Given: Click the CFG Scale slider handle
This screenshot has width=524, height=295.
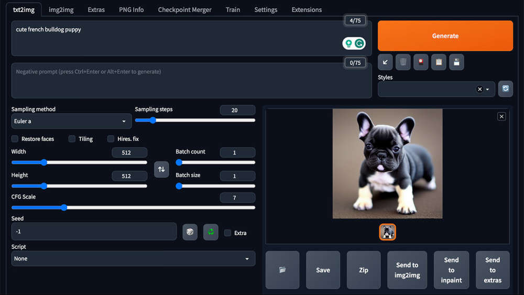Looking at the screenshot, I should (64, 207).
